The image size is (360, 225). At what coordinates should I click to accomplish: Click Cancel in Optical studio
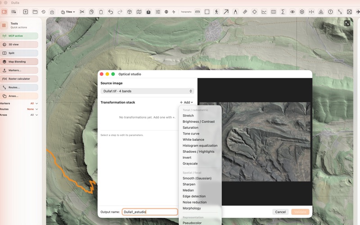[280, 212]
